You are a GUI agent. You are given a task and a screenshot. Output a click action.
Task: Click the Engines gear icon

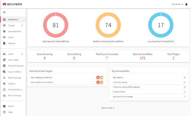point(4,84)
